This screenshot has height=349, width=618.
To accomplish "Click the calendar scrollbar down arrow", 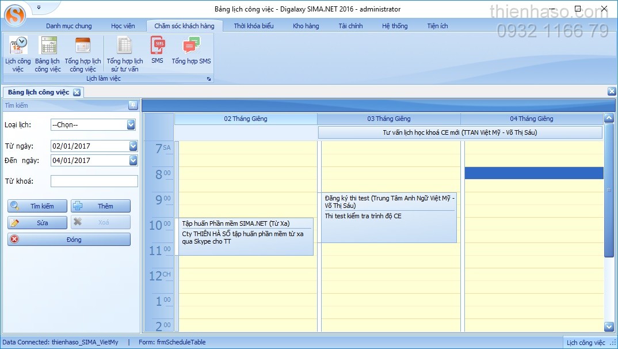I will pyautogui.click(x=609, y=327).
